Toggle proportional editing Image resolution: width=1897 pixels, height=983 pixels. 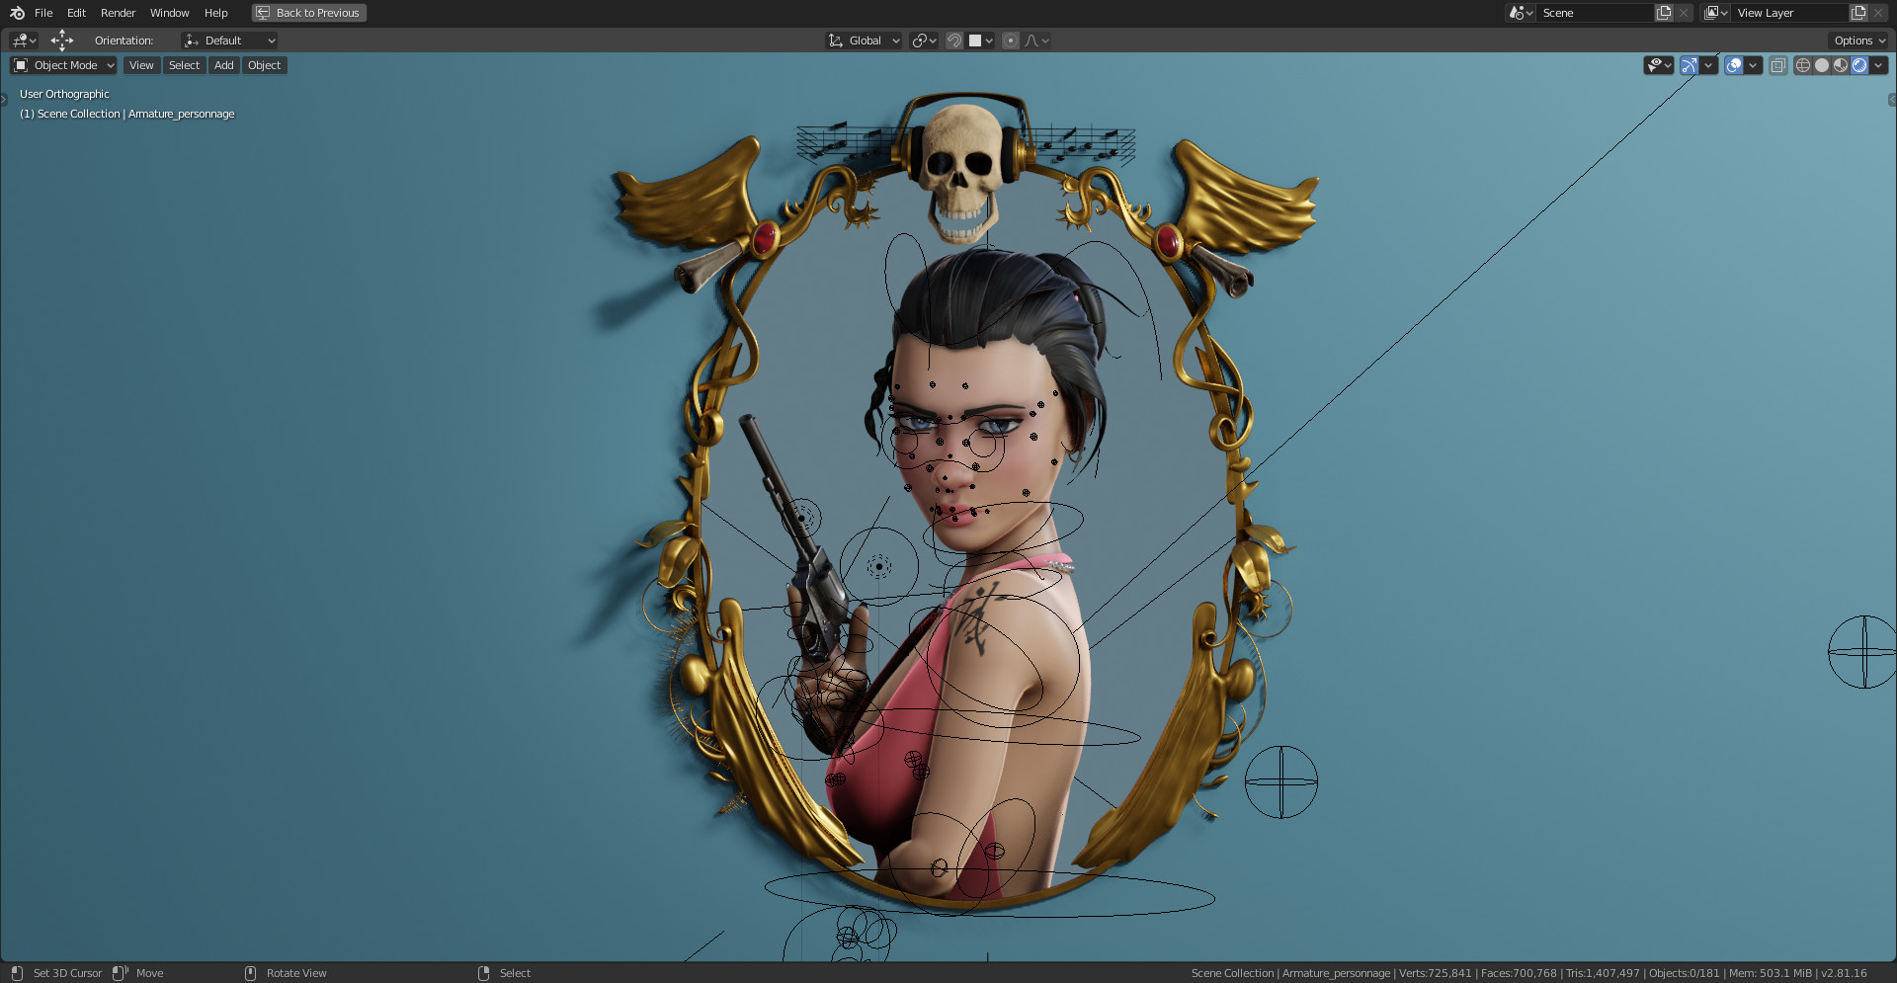(1010, 41)
